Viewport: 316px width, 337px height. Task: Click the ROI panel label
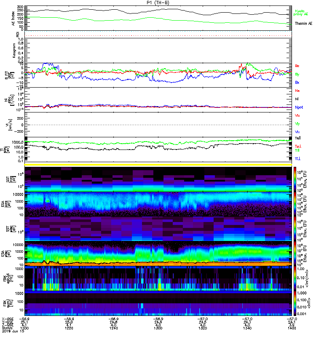click(x=18, y=34)
